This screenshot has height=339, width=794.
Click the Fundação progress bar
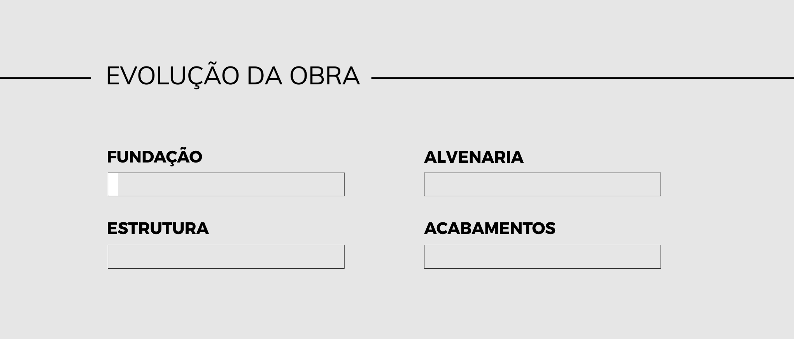tap(226, 184)
